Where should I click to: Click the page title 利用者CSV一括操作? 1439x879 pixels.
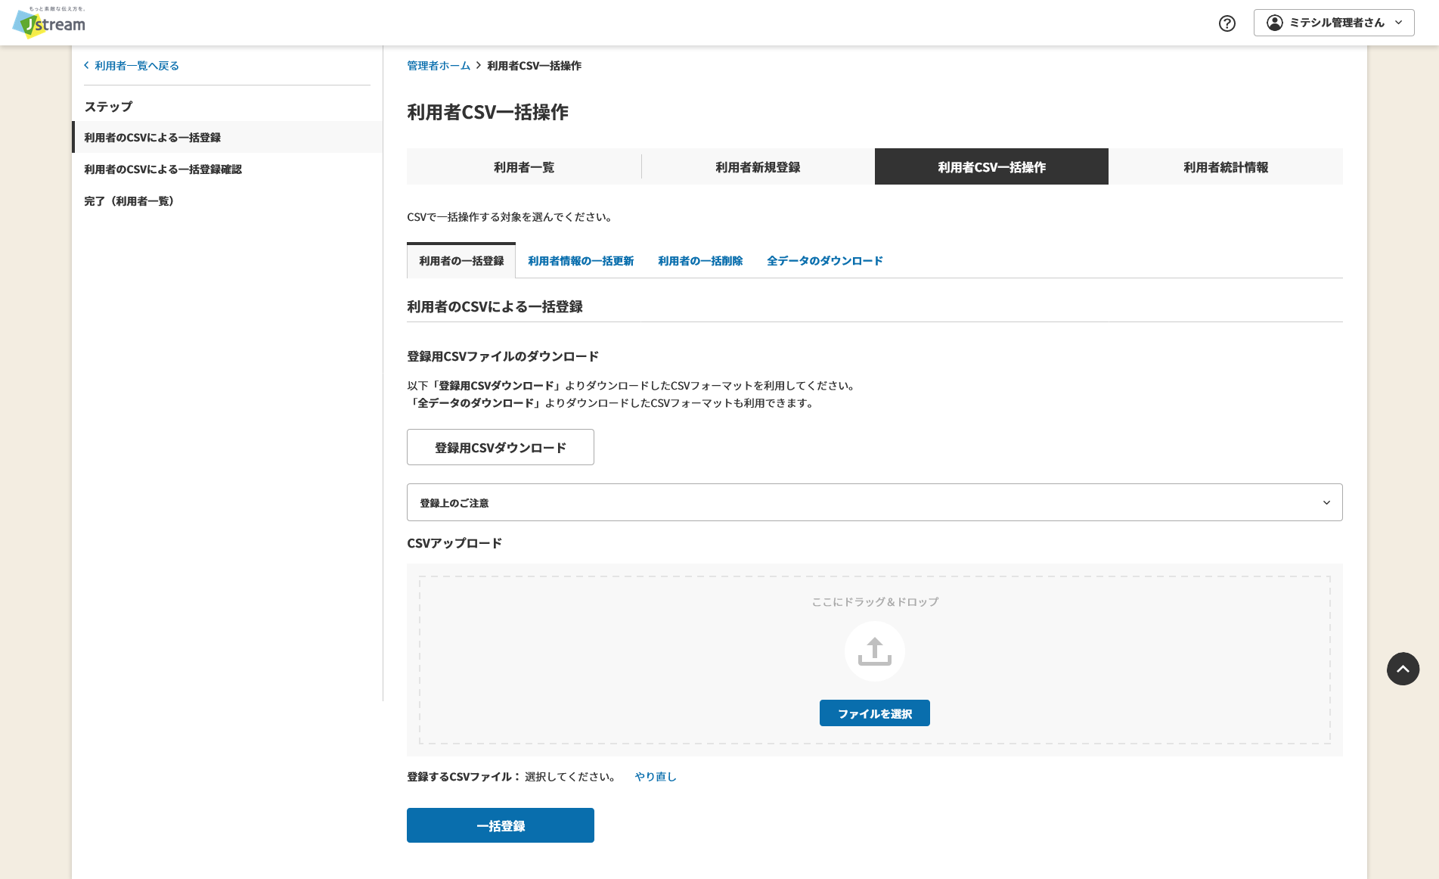tap(488, 112)
